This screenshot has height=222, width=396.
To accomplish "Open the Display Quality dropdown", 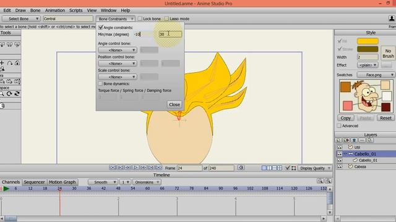I will click(x=315, y=168).
